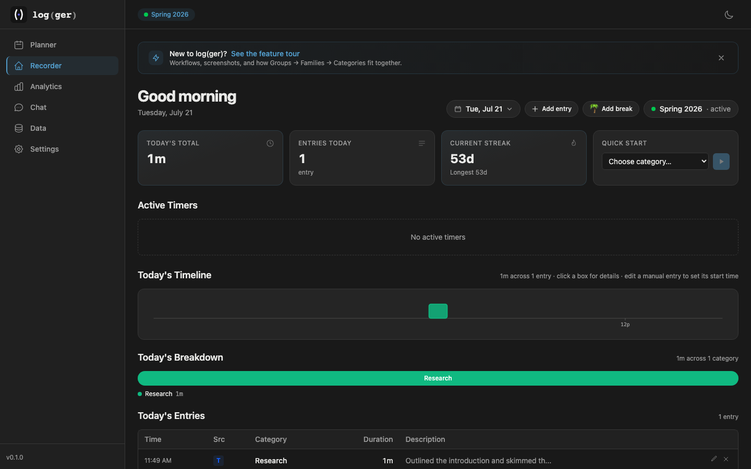Click the Research category cell in the entry row

click(x=271, y=461)
